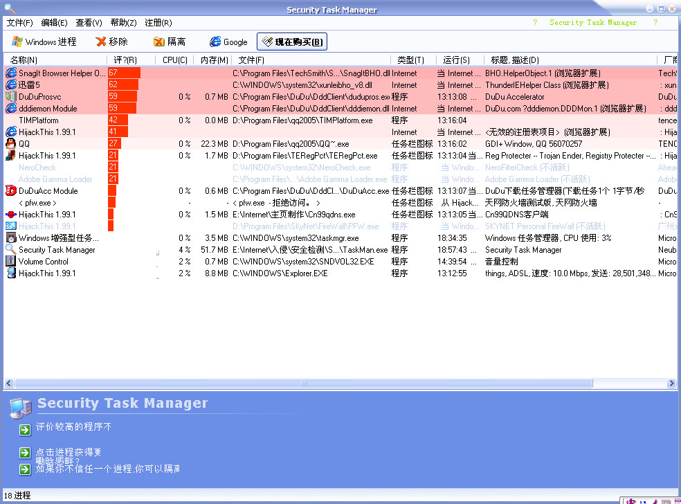The height and width of the screenshot is (504, 681).
Task: Sort by CPU(C) column header
Action: point(174,60)
